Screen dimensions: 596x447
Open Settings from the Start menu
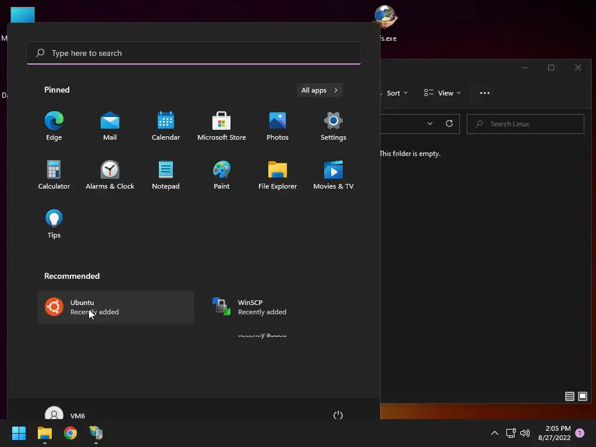pyautogui.click(x=334, y=126)
